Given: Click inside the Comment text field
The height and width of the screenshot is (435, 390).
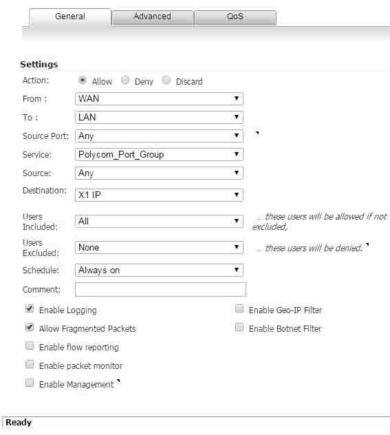Looking at the screenshot, I should click(x=160, y=289).
